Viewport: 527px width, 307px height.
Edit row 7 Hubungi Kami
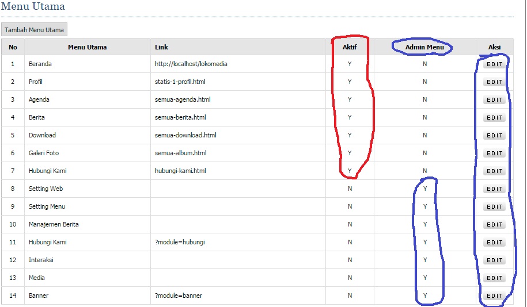tap(494, 171)
